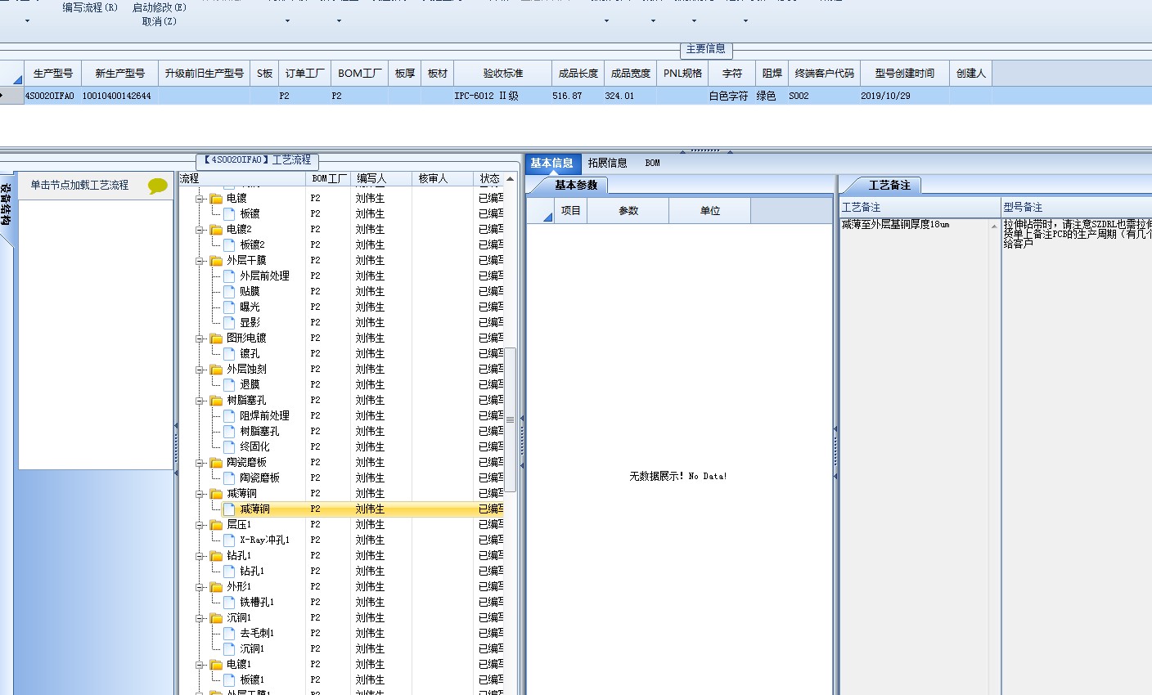Click the 沉铜1 folder icon
The width and height of the screenshot is (1152, 695).
pyautogui.click(x=217, y=618)
